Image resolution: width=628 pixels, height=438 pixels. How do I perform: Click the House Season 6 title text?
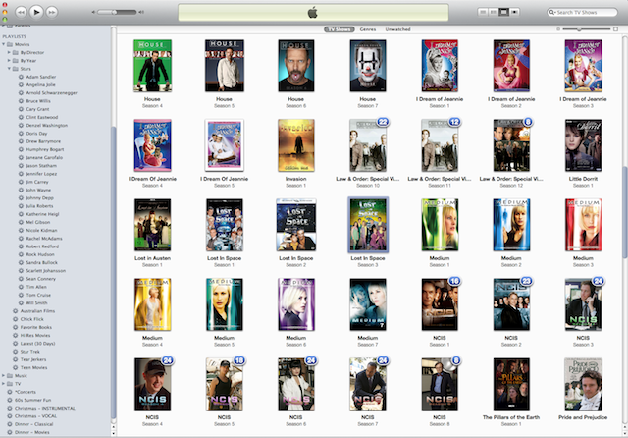296,99
